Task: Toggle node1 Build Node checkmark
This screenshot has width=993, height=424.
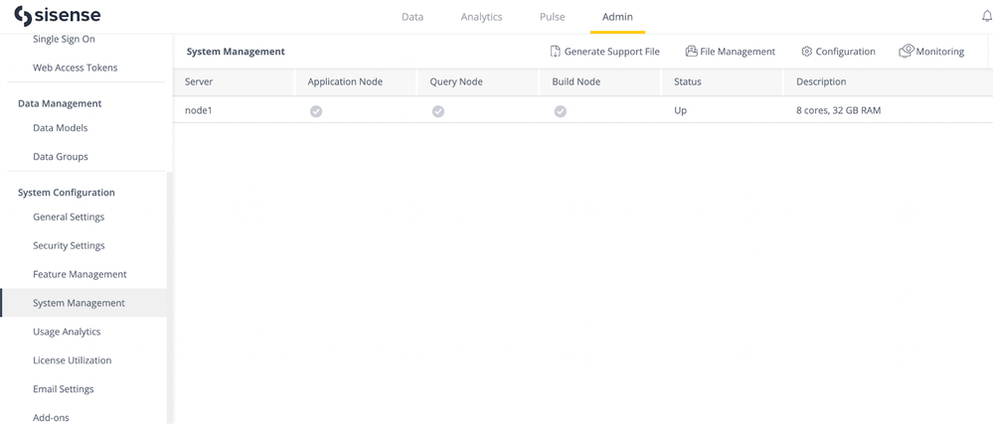Action: (561, 111)
